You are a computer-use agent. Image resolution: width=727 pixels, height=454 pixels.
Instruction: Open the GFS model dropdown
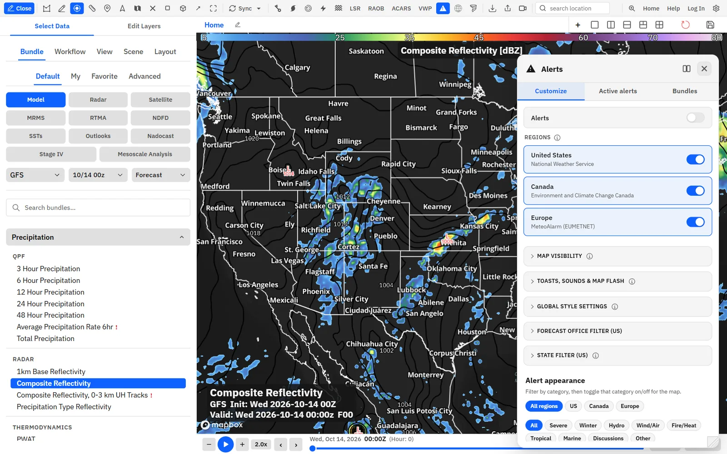coord(35,175)
